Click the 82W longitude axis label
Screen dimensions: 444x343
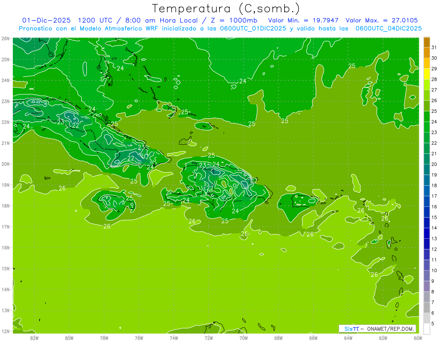tap(34, 337)
